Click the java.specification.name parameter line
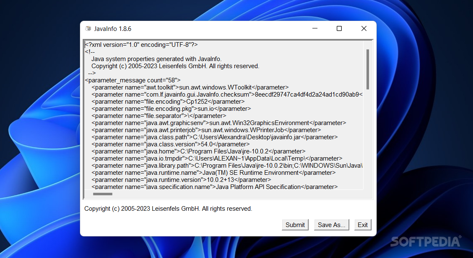This screenshot has width=473, height=258. (214, 187)
